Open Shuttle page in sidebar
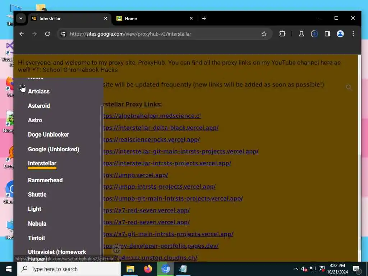This screenshot has height=276, width=368. click(x=37, y=194)
